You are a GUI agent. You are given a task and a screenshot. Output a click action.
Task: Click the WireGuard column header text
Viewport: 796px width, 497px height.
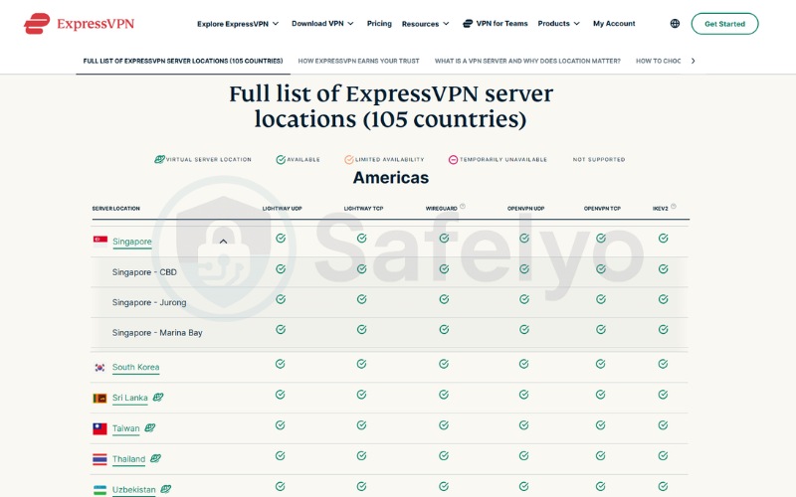(441, 209)
